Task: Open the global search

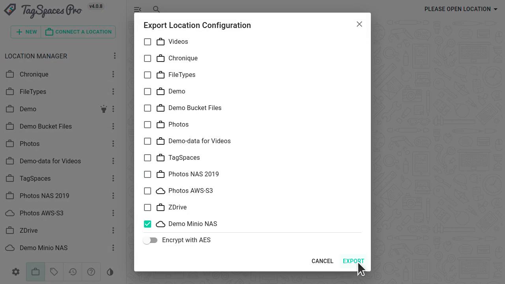Action: click(156, 9)
